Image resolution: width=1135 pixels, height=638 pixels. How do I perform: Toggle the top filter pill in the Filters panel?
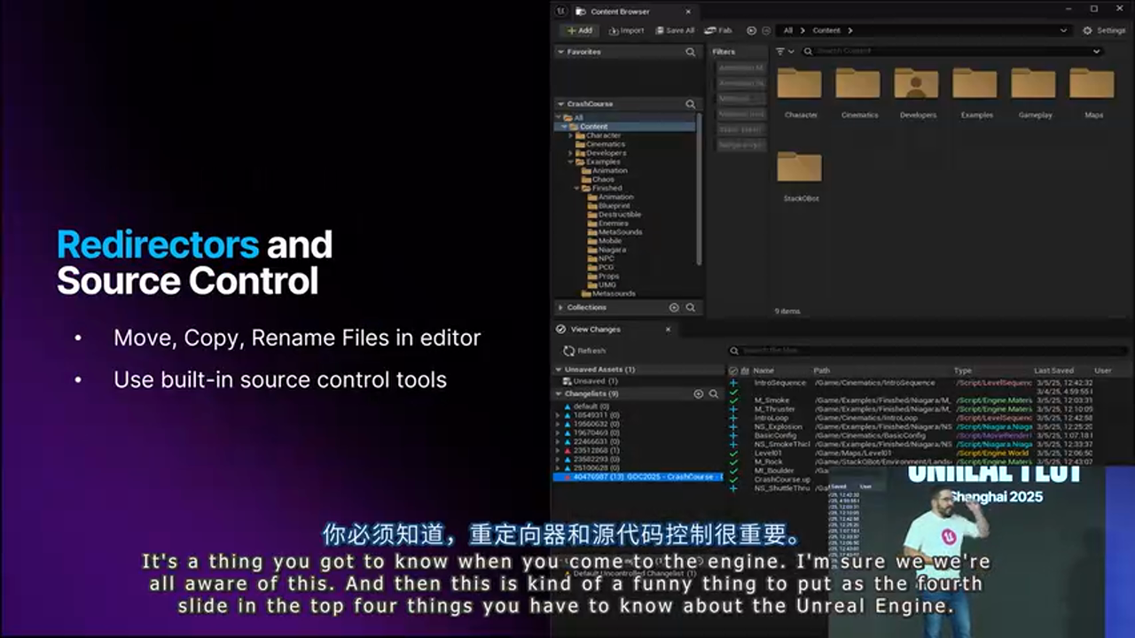(x=740, y=68)
